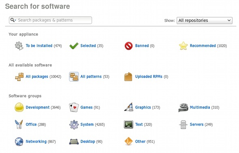Viewport: 239px width, 153px height.
Task: Open the Desktop software group link
Action: point(87,141)
